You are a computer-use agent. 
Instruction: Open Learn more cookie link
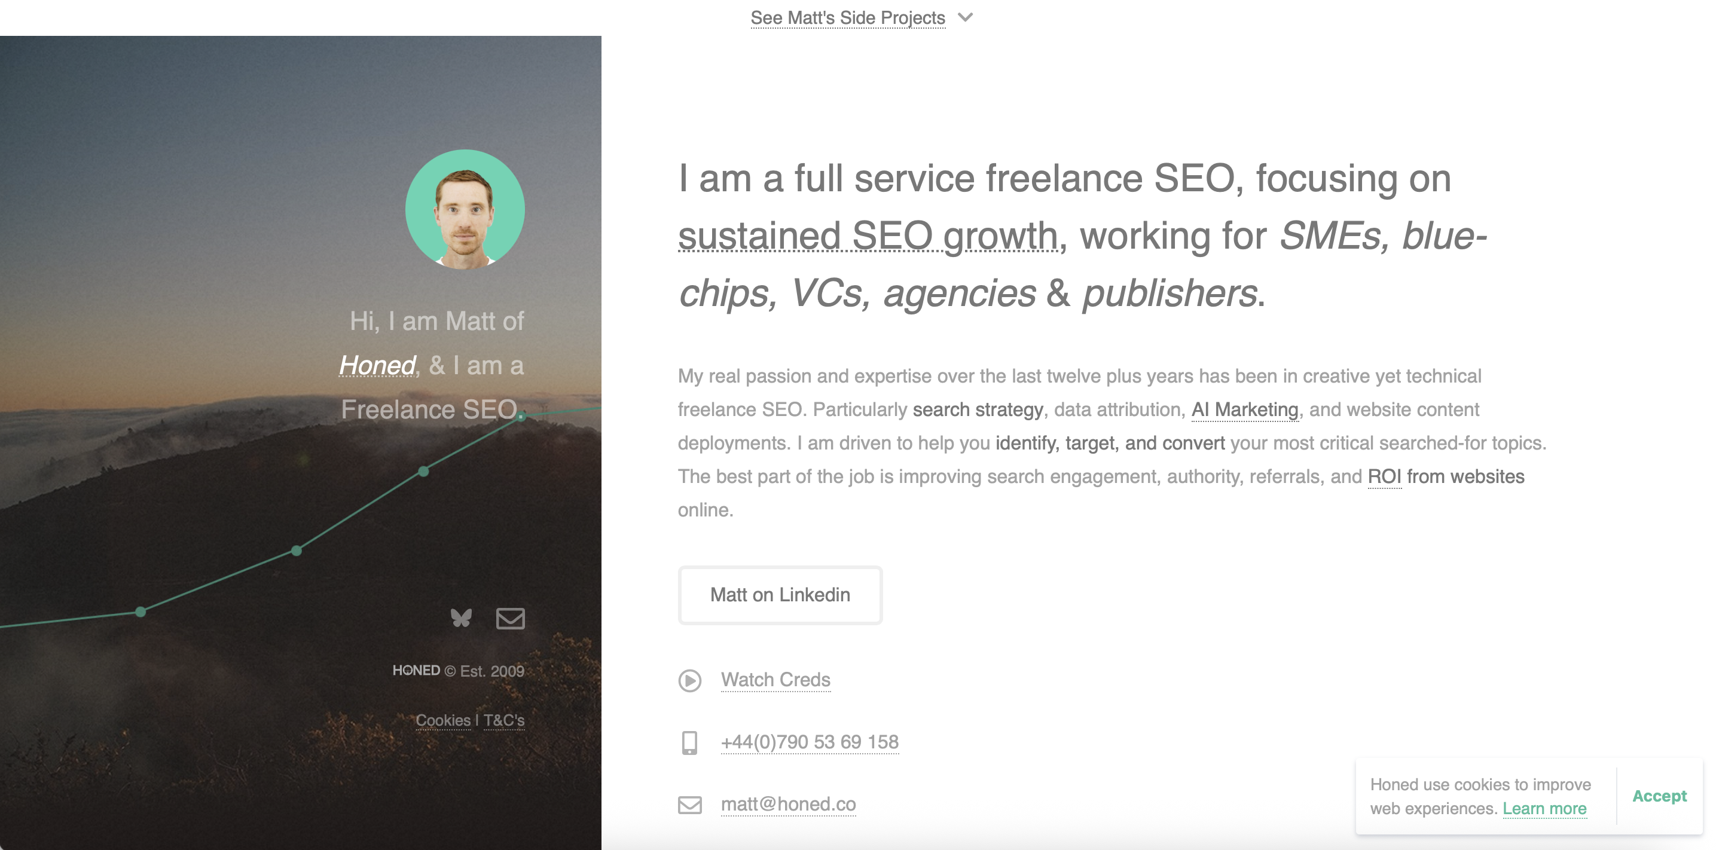point(1544,808)
